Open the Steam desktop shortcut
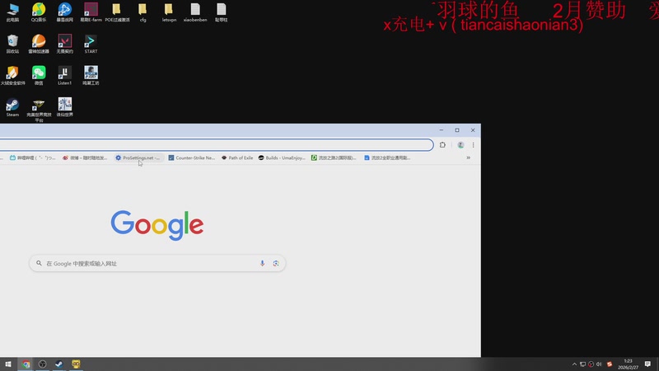659x371 pixels. point(12,107)
